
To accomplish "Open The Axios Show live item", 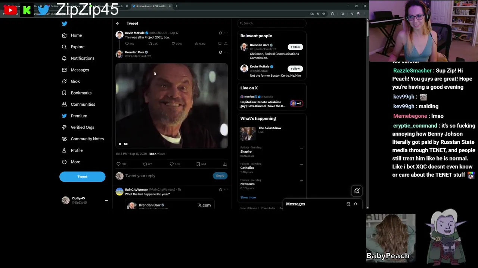I will (271, 133).
